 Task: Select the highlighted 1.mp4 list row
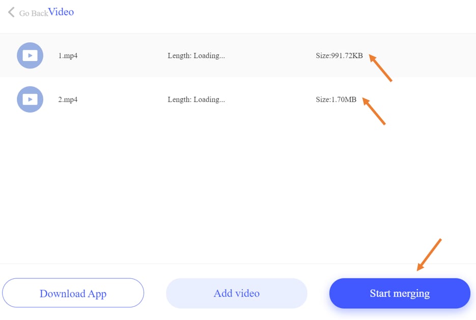tap(255, 55)
